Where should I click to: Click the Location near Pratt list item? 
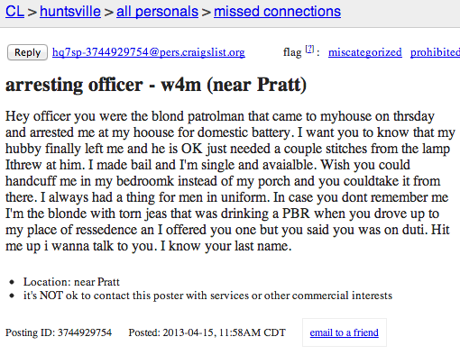71,282
